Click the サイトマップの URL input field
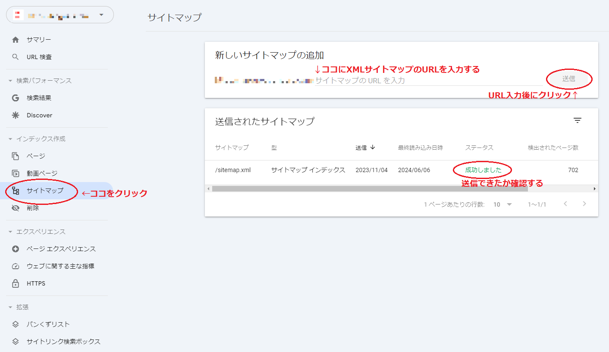Viewport: 609px width, 352px height. click(427, 80)
